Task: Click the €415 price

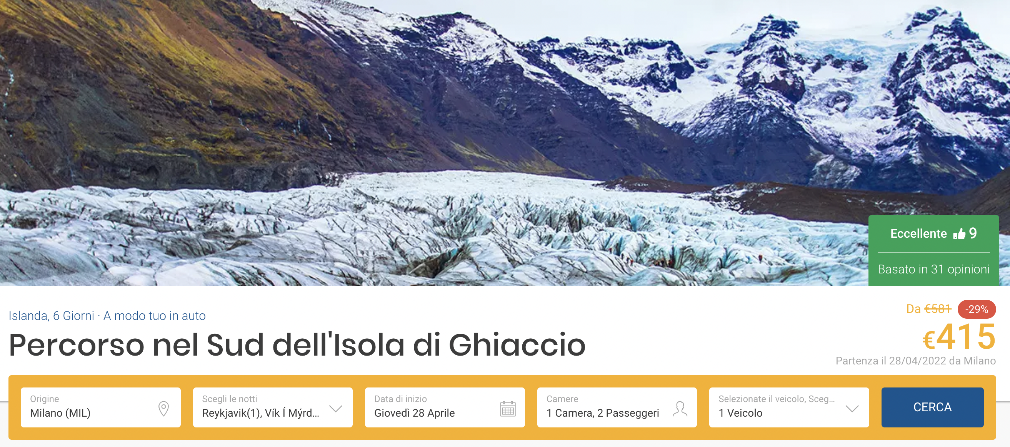Action: tap(958, 337)
